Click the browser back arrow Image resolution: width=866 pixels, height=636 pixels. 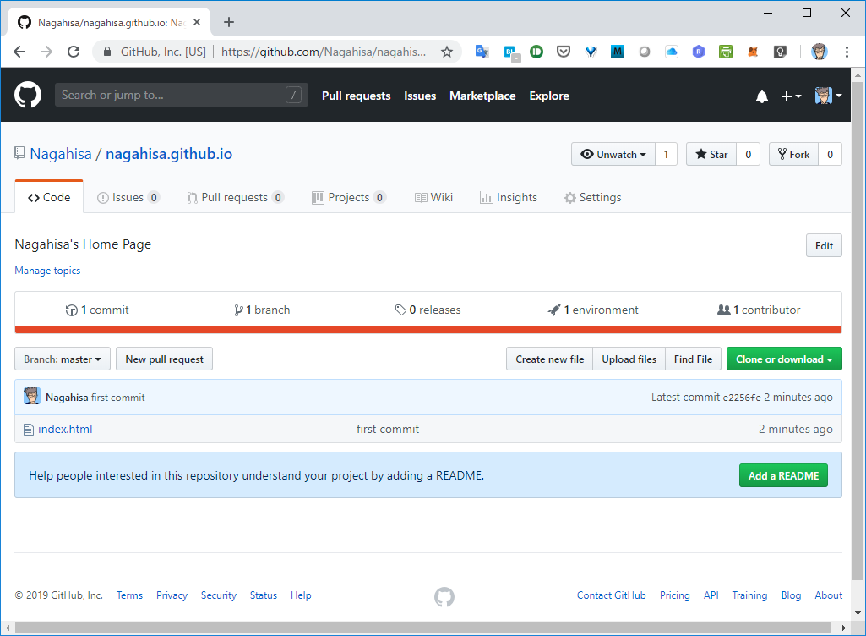pos(19,52)
